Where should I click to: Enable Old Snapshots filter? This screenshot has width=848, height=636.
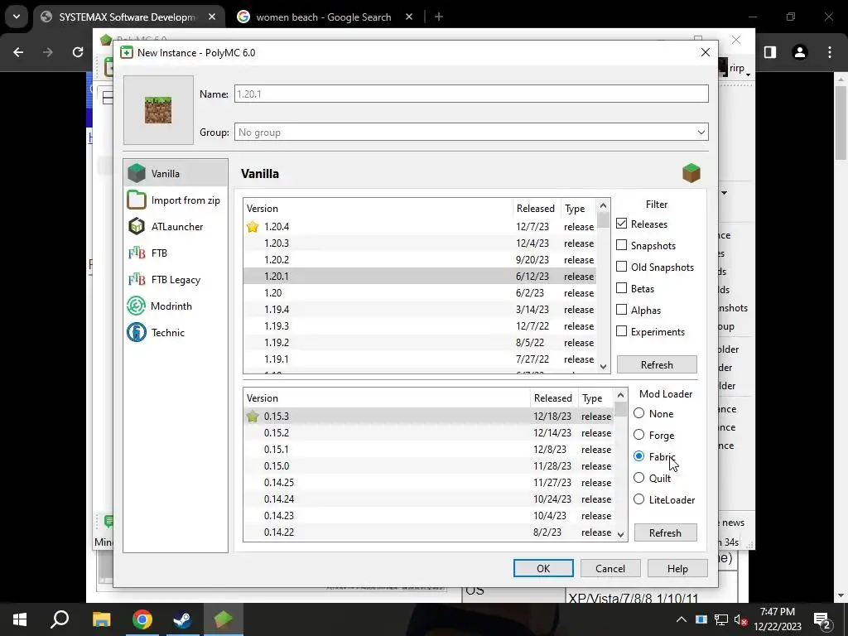(x=621, y=267)
